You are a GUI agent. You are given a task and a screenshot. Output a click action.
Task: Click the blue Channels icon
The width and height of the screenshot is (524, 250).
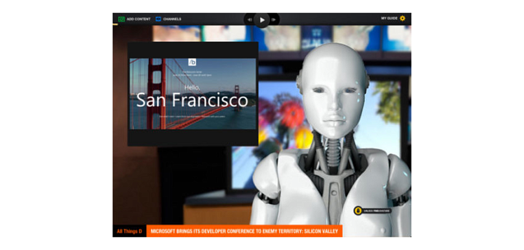pos(158,19)
